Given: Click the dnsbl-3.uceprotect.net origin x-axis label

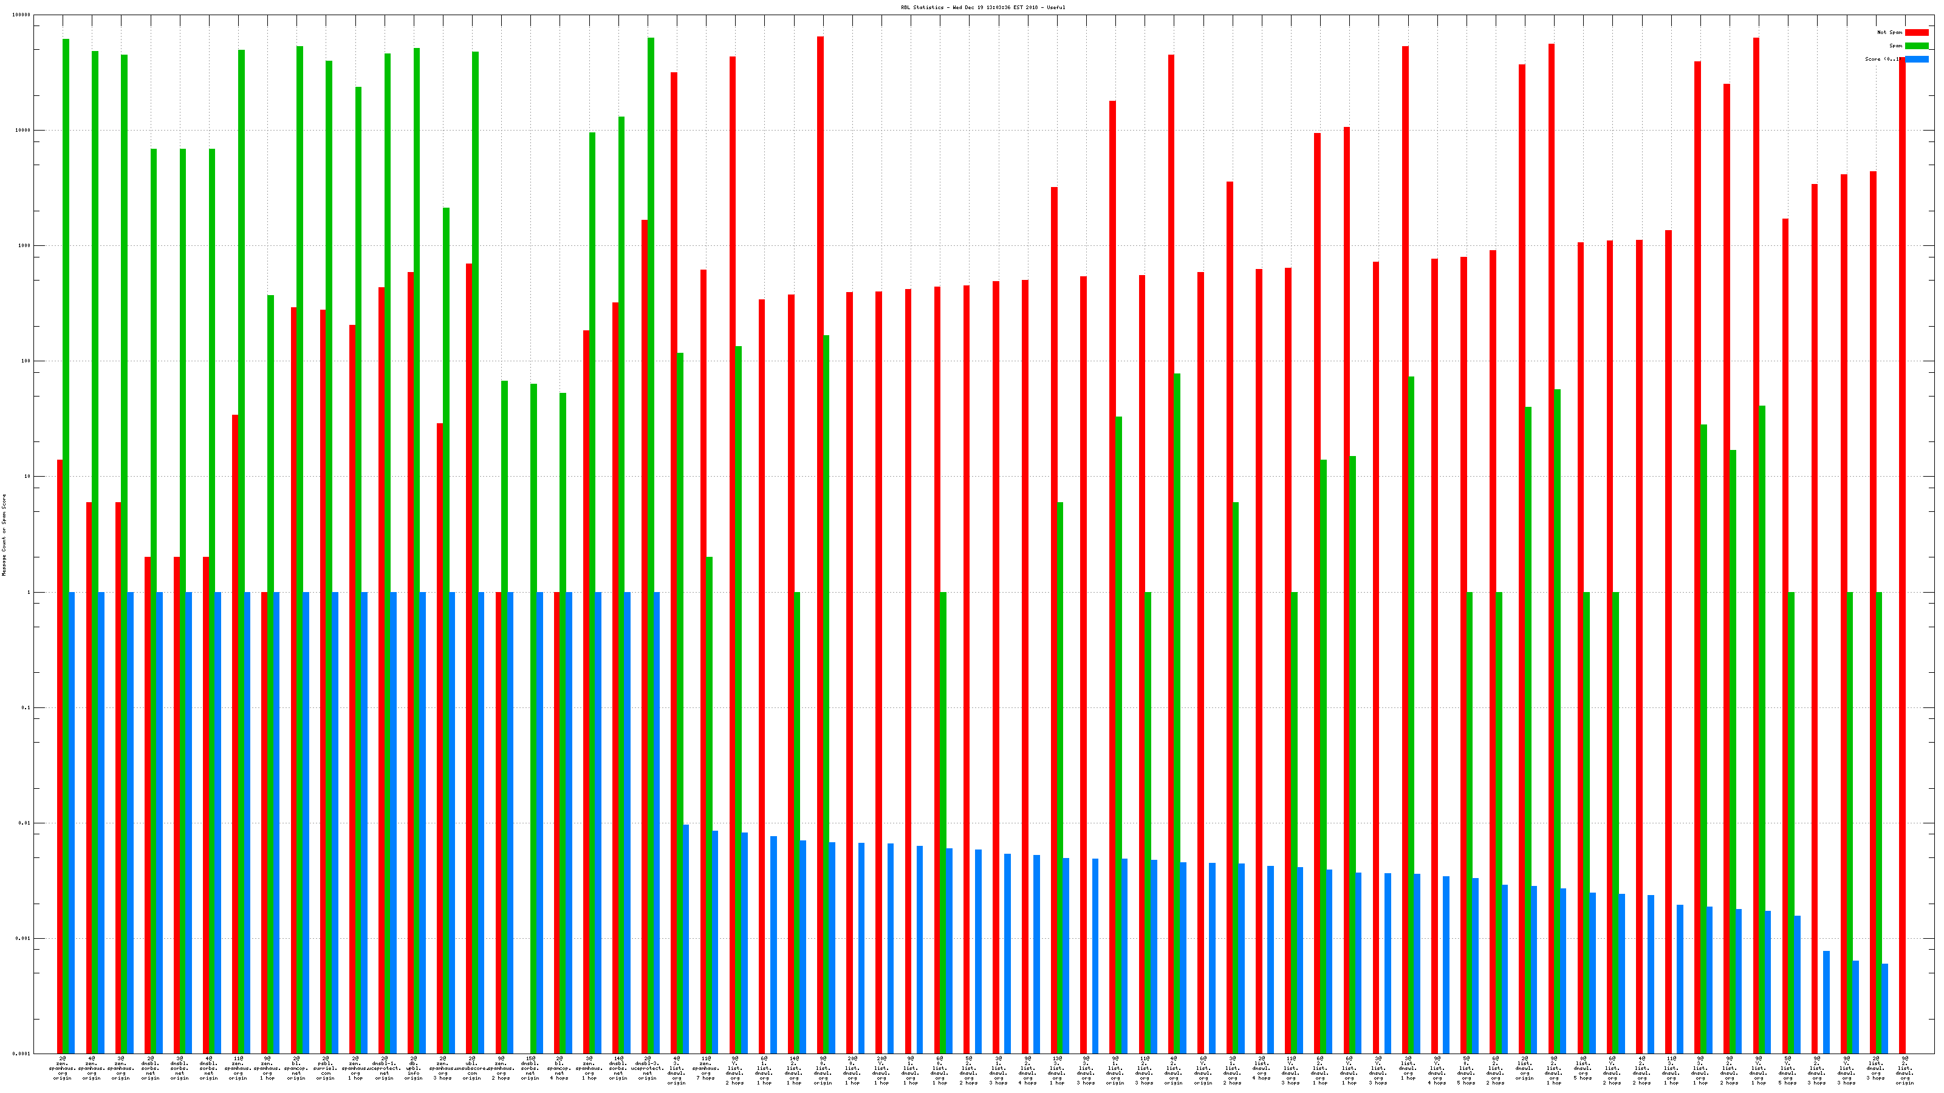Looking at the screenshot, I should click(648, 1068).
